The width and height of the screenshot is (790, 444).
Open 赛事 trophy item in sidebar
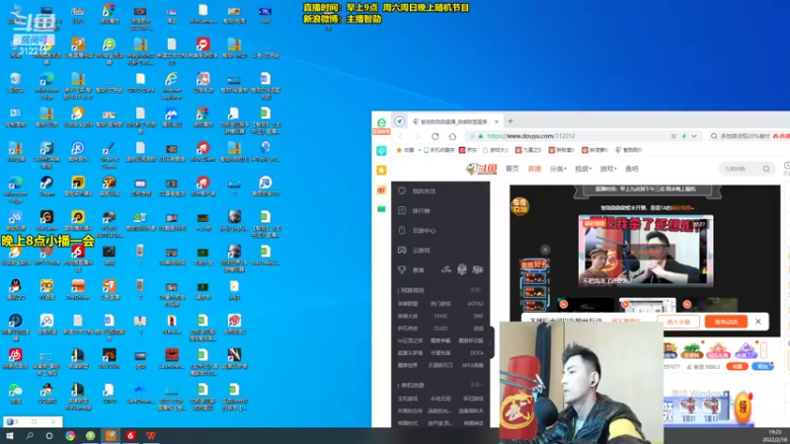[x=412, y=270]
